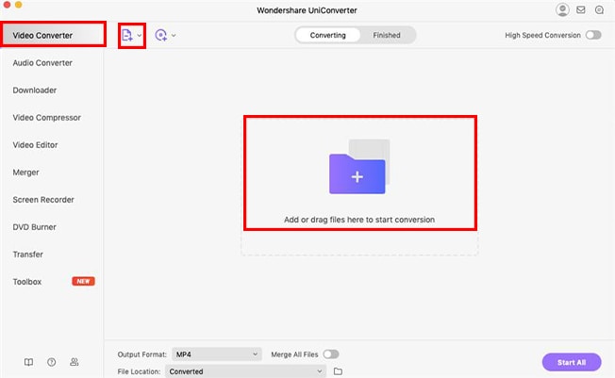Open the Output Format MP4 dropdown
The width and height of the screenshot is (615, 378).
pos(217,354)
